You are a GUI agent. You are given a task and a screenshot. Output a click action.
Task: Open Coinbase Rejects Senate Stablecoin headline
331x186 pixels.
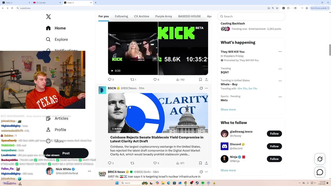tap(157, 139)
